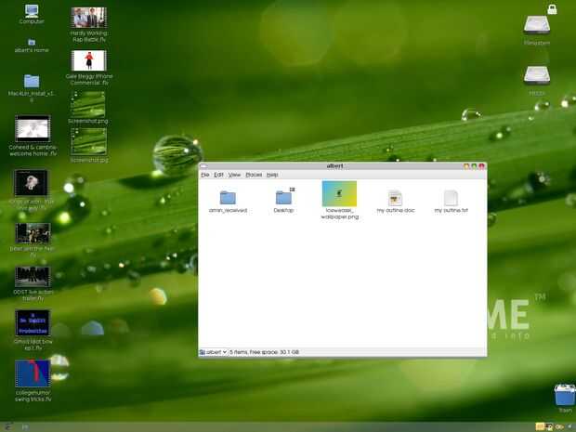The height and width of the screenshot is (432, 576).
Task: Click the tray icon right of the yellow one
Action: coord(549,426)
